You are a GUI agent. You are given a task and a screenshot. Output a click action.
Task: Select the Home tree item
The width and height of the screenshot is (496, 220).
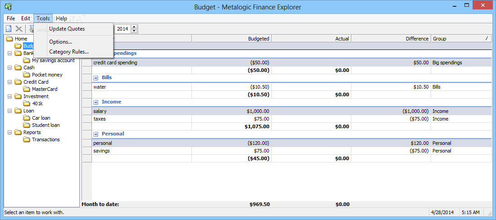[21, 39]
